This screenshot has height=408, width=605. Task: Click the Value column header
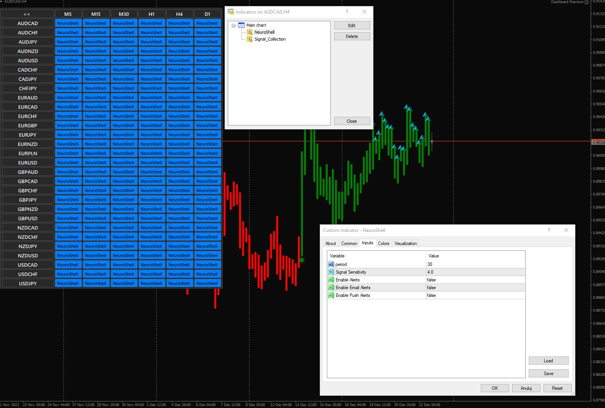(x=475, y=256)
